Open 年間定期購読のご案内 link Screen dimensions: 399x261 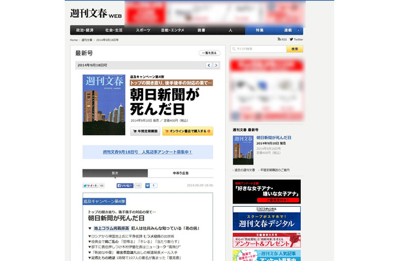(275, 170)
